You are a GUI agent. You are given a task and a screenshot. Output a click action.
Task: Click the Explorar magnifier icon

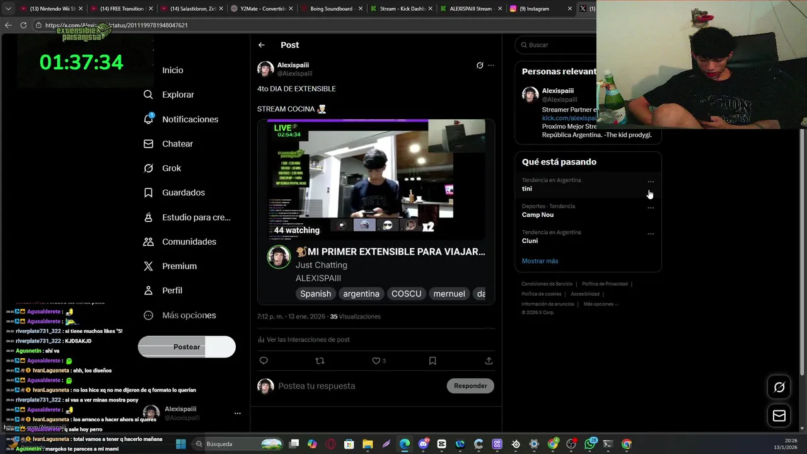(148, 95)
